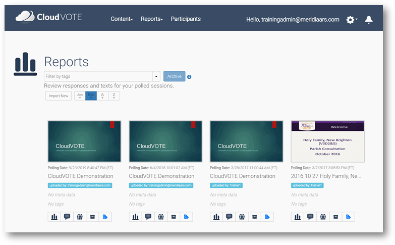Click Review responses and texts description
The height and width of the screenshot is (245, 395).
(109, 86)
